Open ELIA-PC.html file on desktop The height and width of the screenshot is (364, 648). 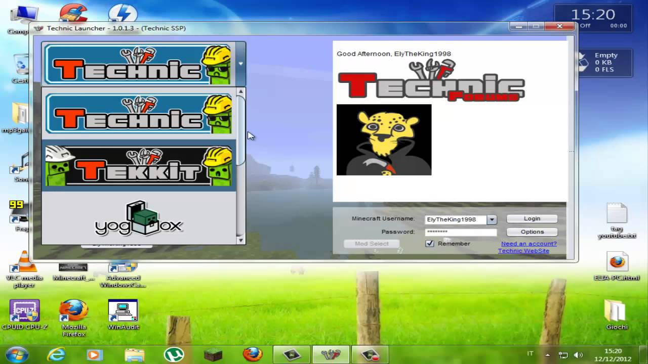point(617,266)
